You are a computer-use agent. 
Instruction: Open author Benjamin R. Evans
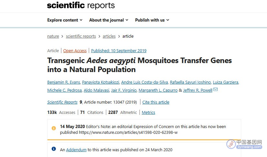click(x=64, y=82)
